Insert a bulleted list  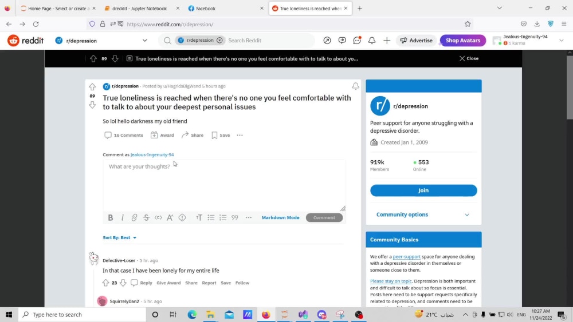[x=211, y=218]
